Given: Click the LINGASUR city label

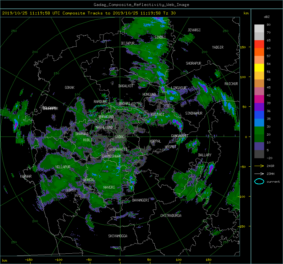Looking at the screenshot, I should coord(179,88).
